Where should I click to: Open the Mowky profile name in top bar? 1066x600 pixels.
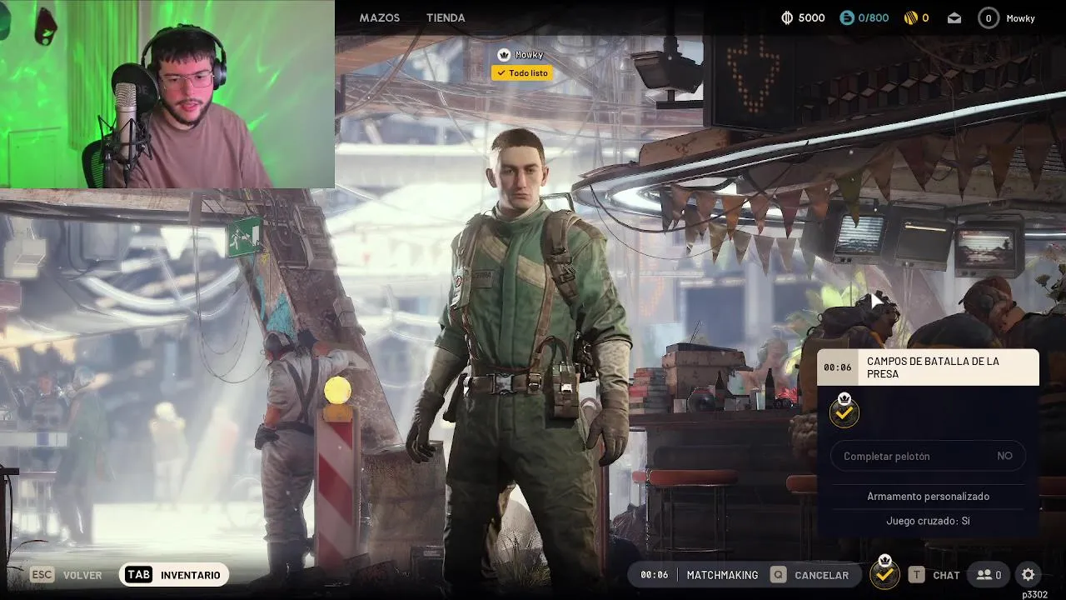[1020, 17]
